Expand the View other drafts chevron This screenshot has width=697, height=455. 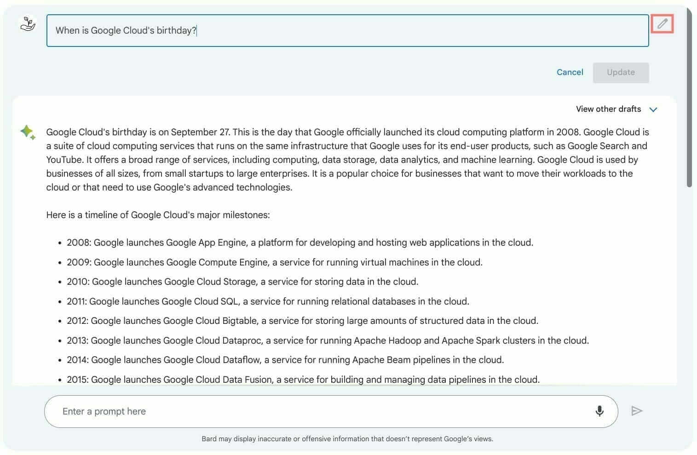point(653,109)
